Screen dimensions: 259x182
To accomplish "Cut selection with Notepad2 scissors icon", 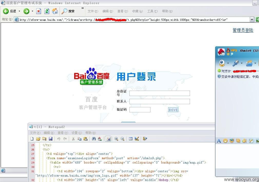I will click(x=73, y=139).
